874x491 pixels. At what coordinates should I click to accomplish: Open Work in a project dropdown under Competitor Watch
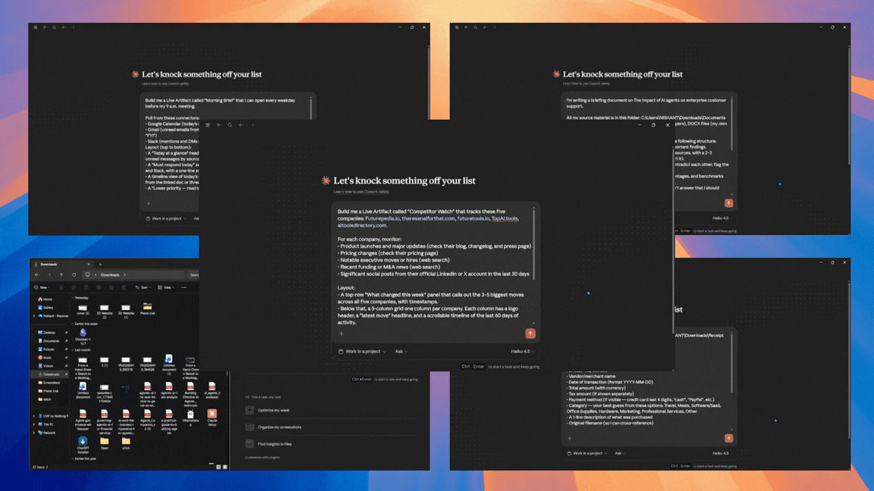pos(363,352)
